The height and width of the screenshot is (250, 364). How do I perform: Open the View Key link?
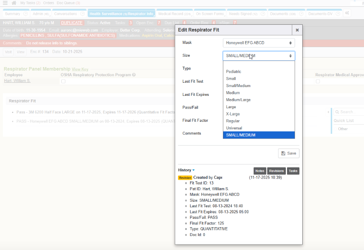[x=80, y=69]
